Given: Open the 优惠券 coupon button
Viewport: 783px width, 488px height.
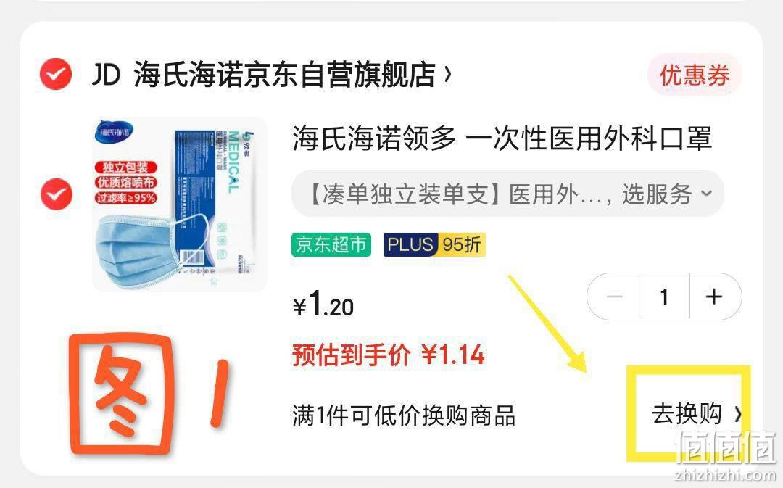Looking at the screenshot, I should coord(695,75).
